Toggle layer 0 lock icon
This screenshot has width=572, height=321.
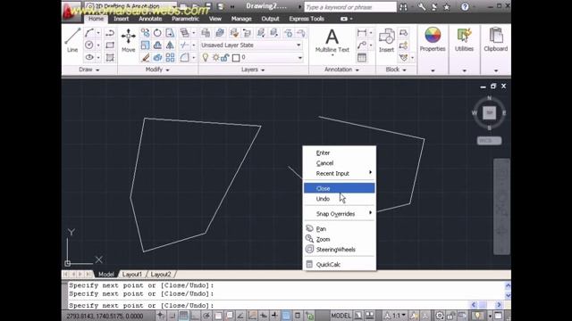point(224,57)
